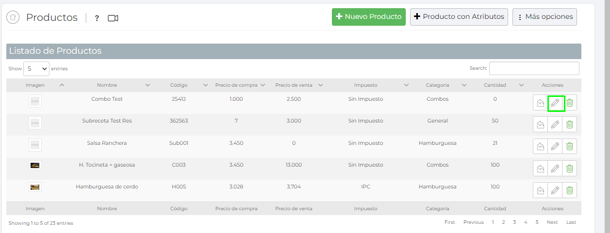Delete Subreceta Test Res via trash icon
The height and width of the screenshot is (233, 610).
570,124
